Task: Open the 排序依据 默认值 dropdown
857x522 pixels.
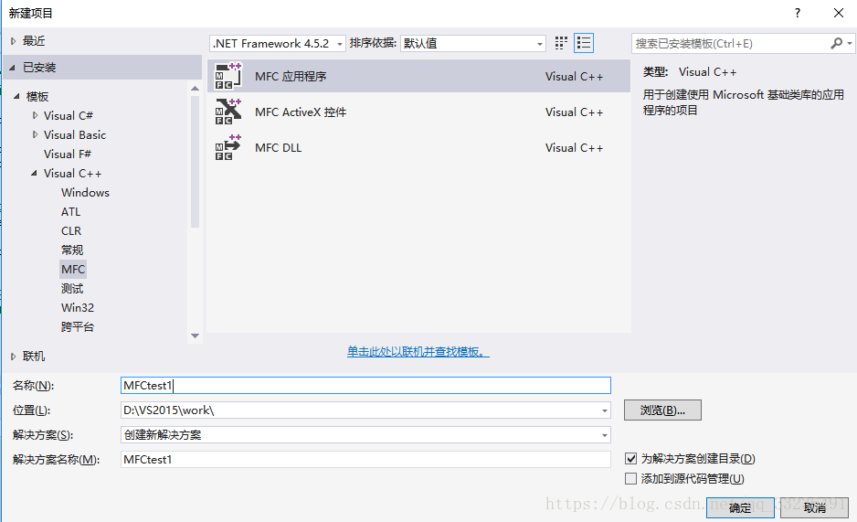Action: (x=472, y=43)
